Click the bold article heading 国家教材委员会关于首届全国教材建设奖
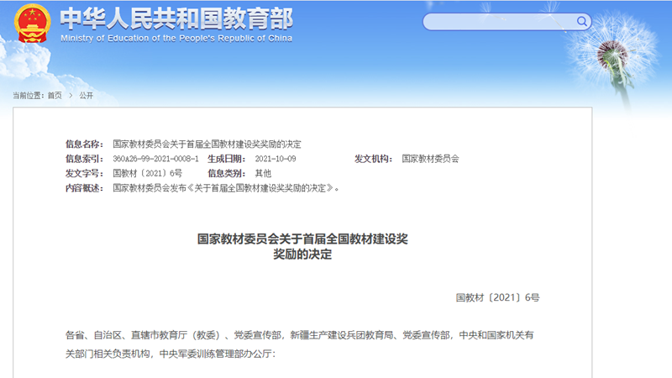The image size is (672, 378). pos(302,239)
